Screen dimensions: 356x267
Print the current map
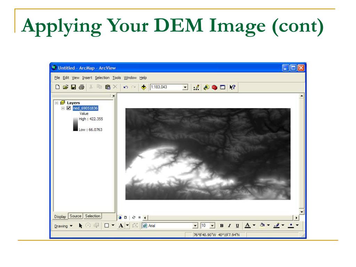tap(81, 87)
